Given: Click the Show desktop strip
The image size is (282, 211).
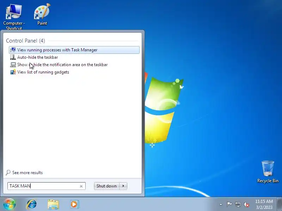Looking at the screenshot, I should pos(279,204).
